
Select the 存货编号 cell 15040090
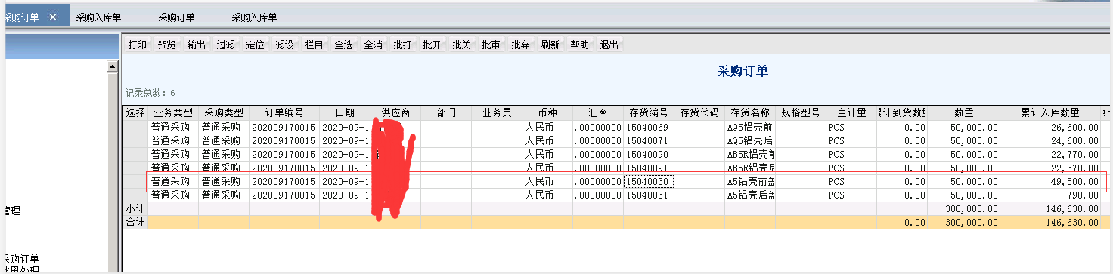tap(649, 154)
